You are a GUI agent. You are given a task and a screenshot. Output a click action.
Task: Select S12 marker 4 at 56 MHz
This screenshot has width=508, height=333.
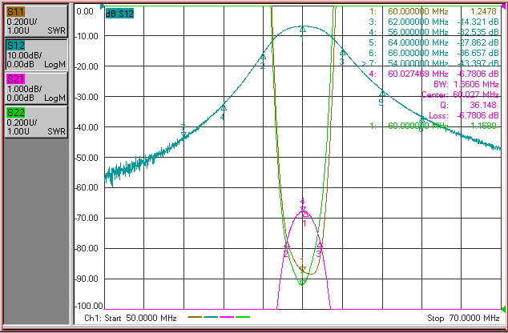pos(224,108)
